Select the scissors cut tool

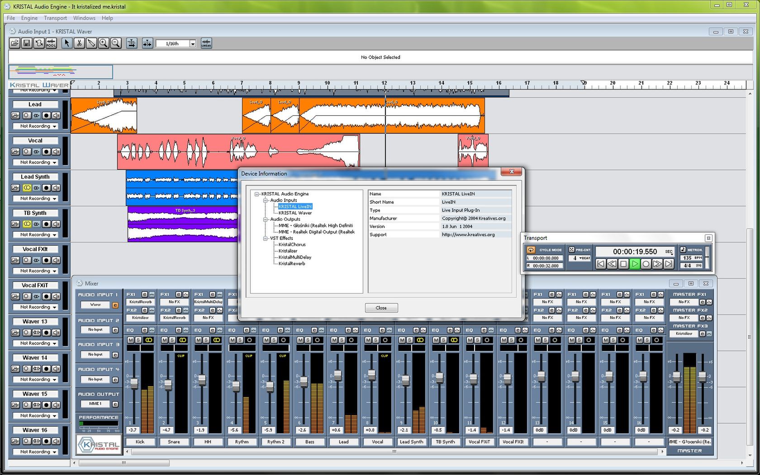[79, 43]
